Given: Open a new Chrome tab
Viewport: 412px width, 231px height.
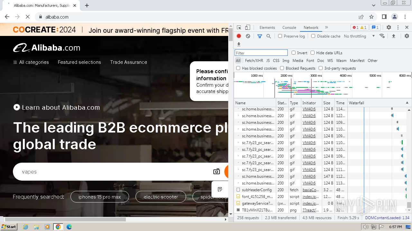Looking at the screenshot, I should (x=87, y=5).
